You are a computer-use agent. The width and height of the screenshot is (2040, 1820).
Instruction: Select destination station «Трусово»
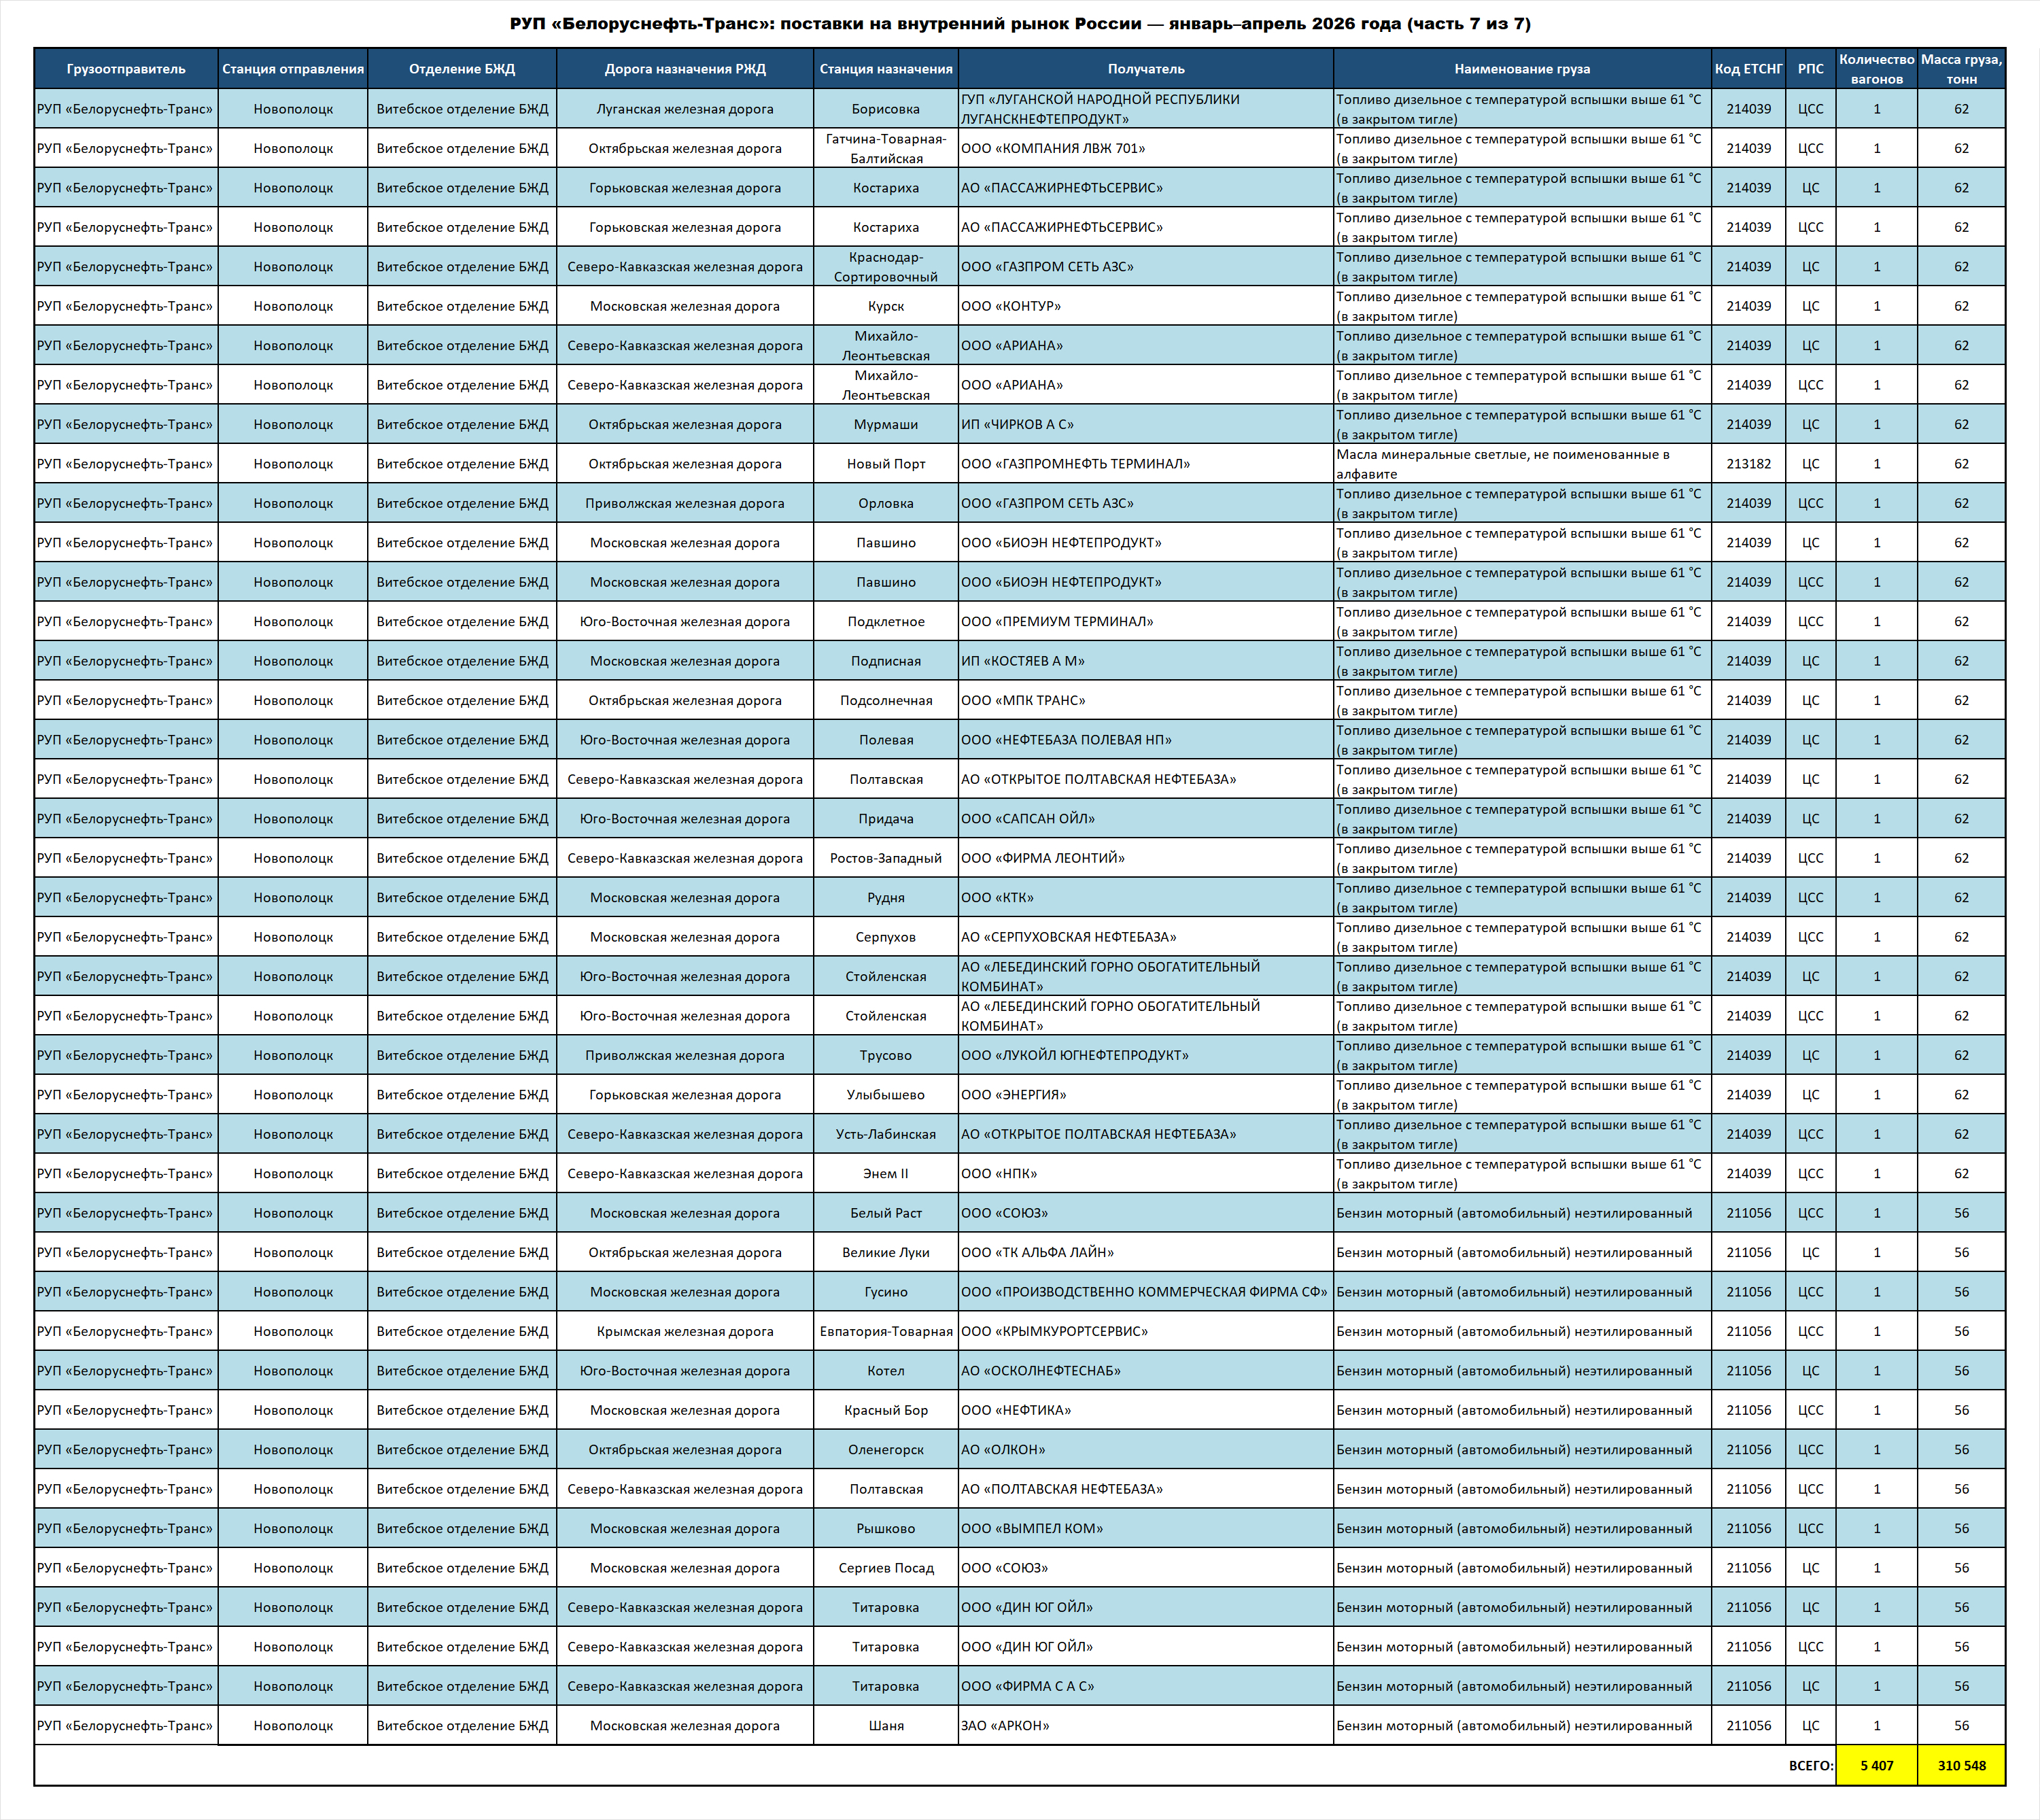tap(886, 1055)
